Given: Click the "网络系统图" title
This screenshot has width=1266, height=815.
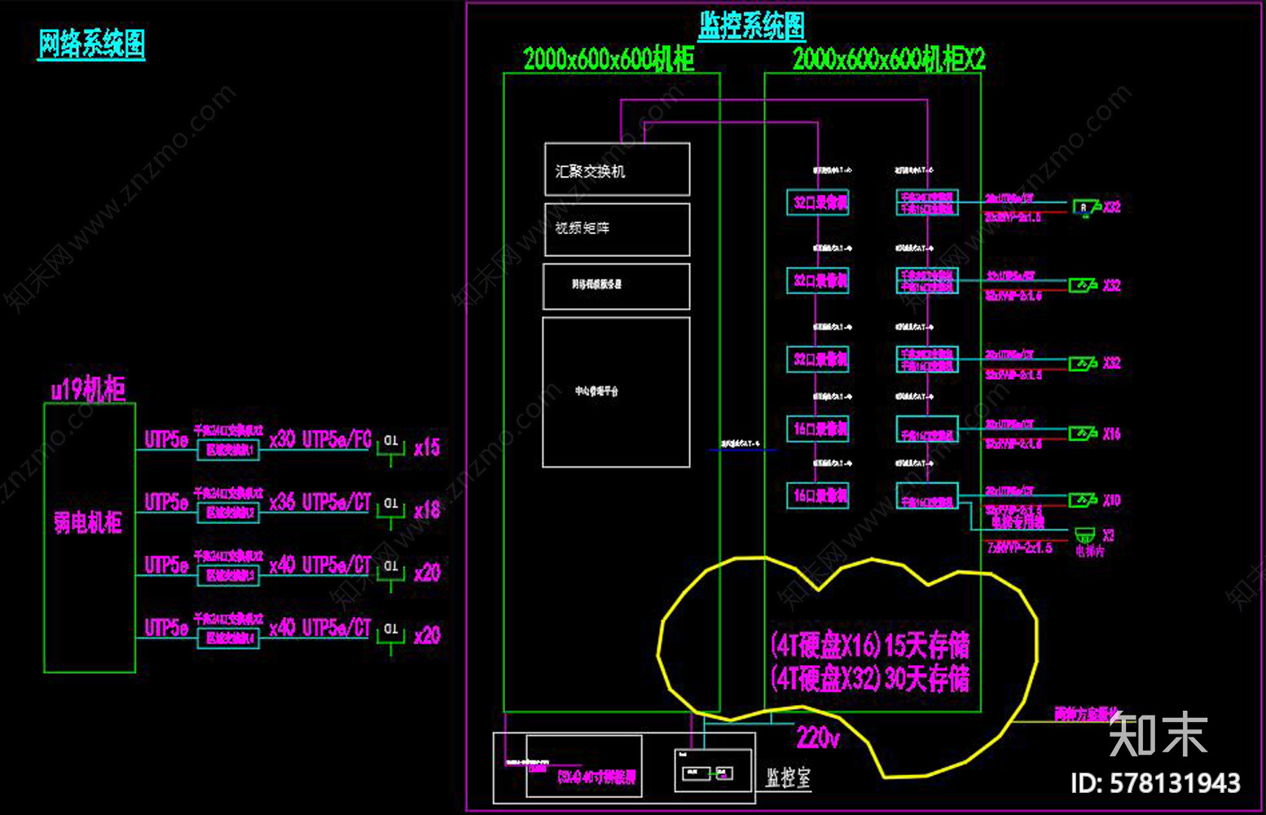Looking at the screenshot, I should (92, 44).
